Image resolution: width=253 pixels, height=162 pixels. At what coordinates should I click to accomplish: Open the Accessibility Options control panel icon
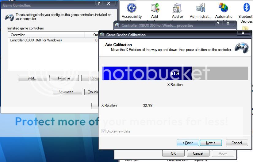click(132, 10)
